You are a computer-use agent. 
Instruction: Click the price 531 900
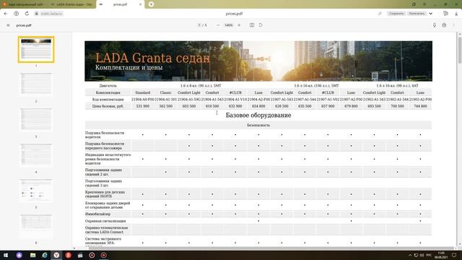(x=143, y=106)
